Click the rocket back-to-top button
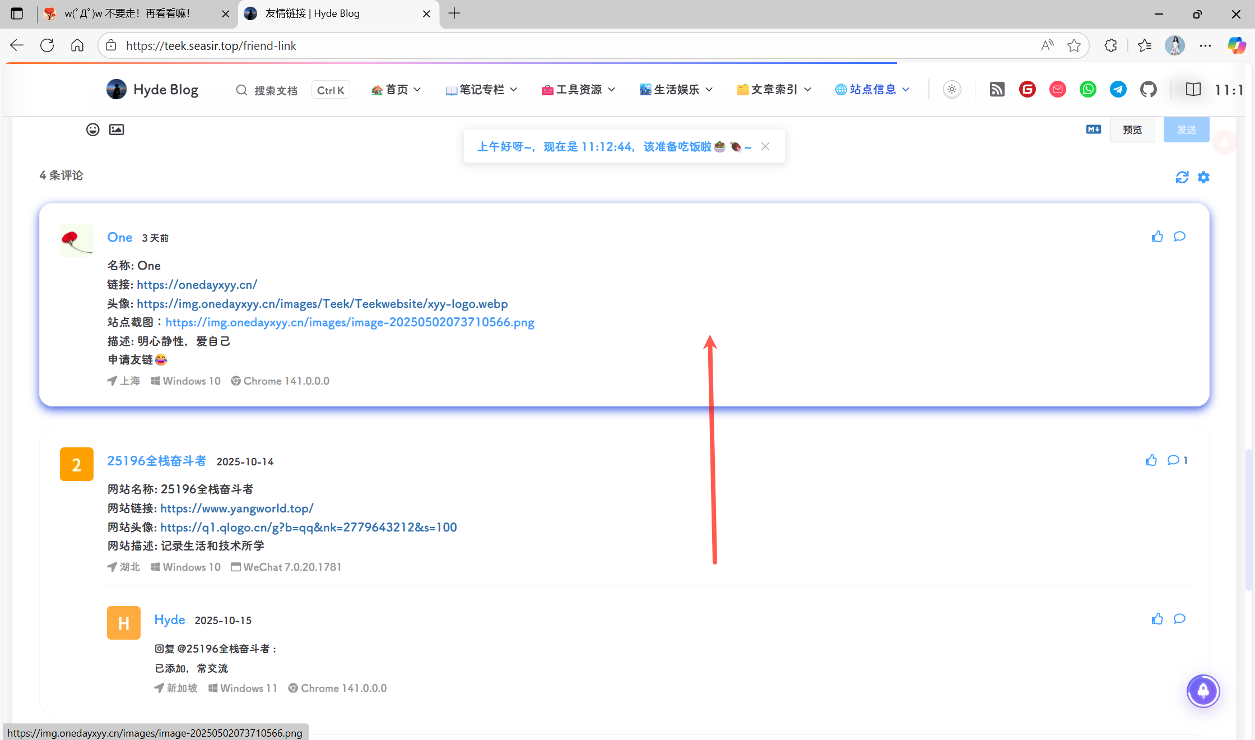This screenshot has height=740, width=1255. pyautogui.click(x=1203, y=691)
